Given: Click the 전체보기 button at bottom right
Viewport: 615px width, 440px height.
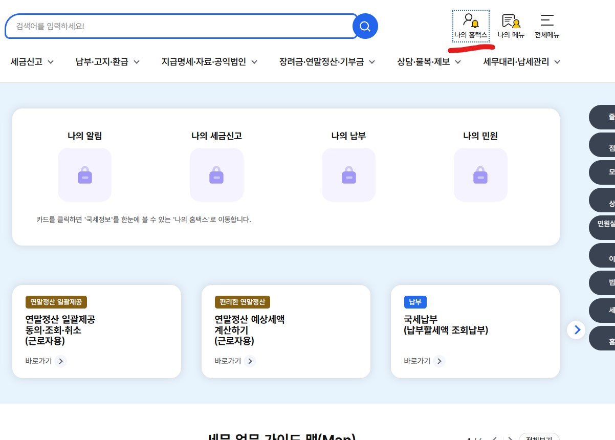Looking at the screenshot, I should pos(539,437).
